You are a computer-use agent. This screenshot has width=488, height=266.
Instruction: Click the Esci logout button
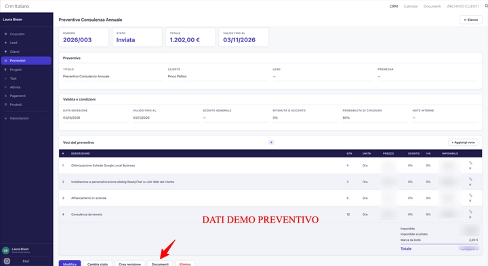tap(26, 261)
